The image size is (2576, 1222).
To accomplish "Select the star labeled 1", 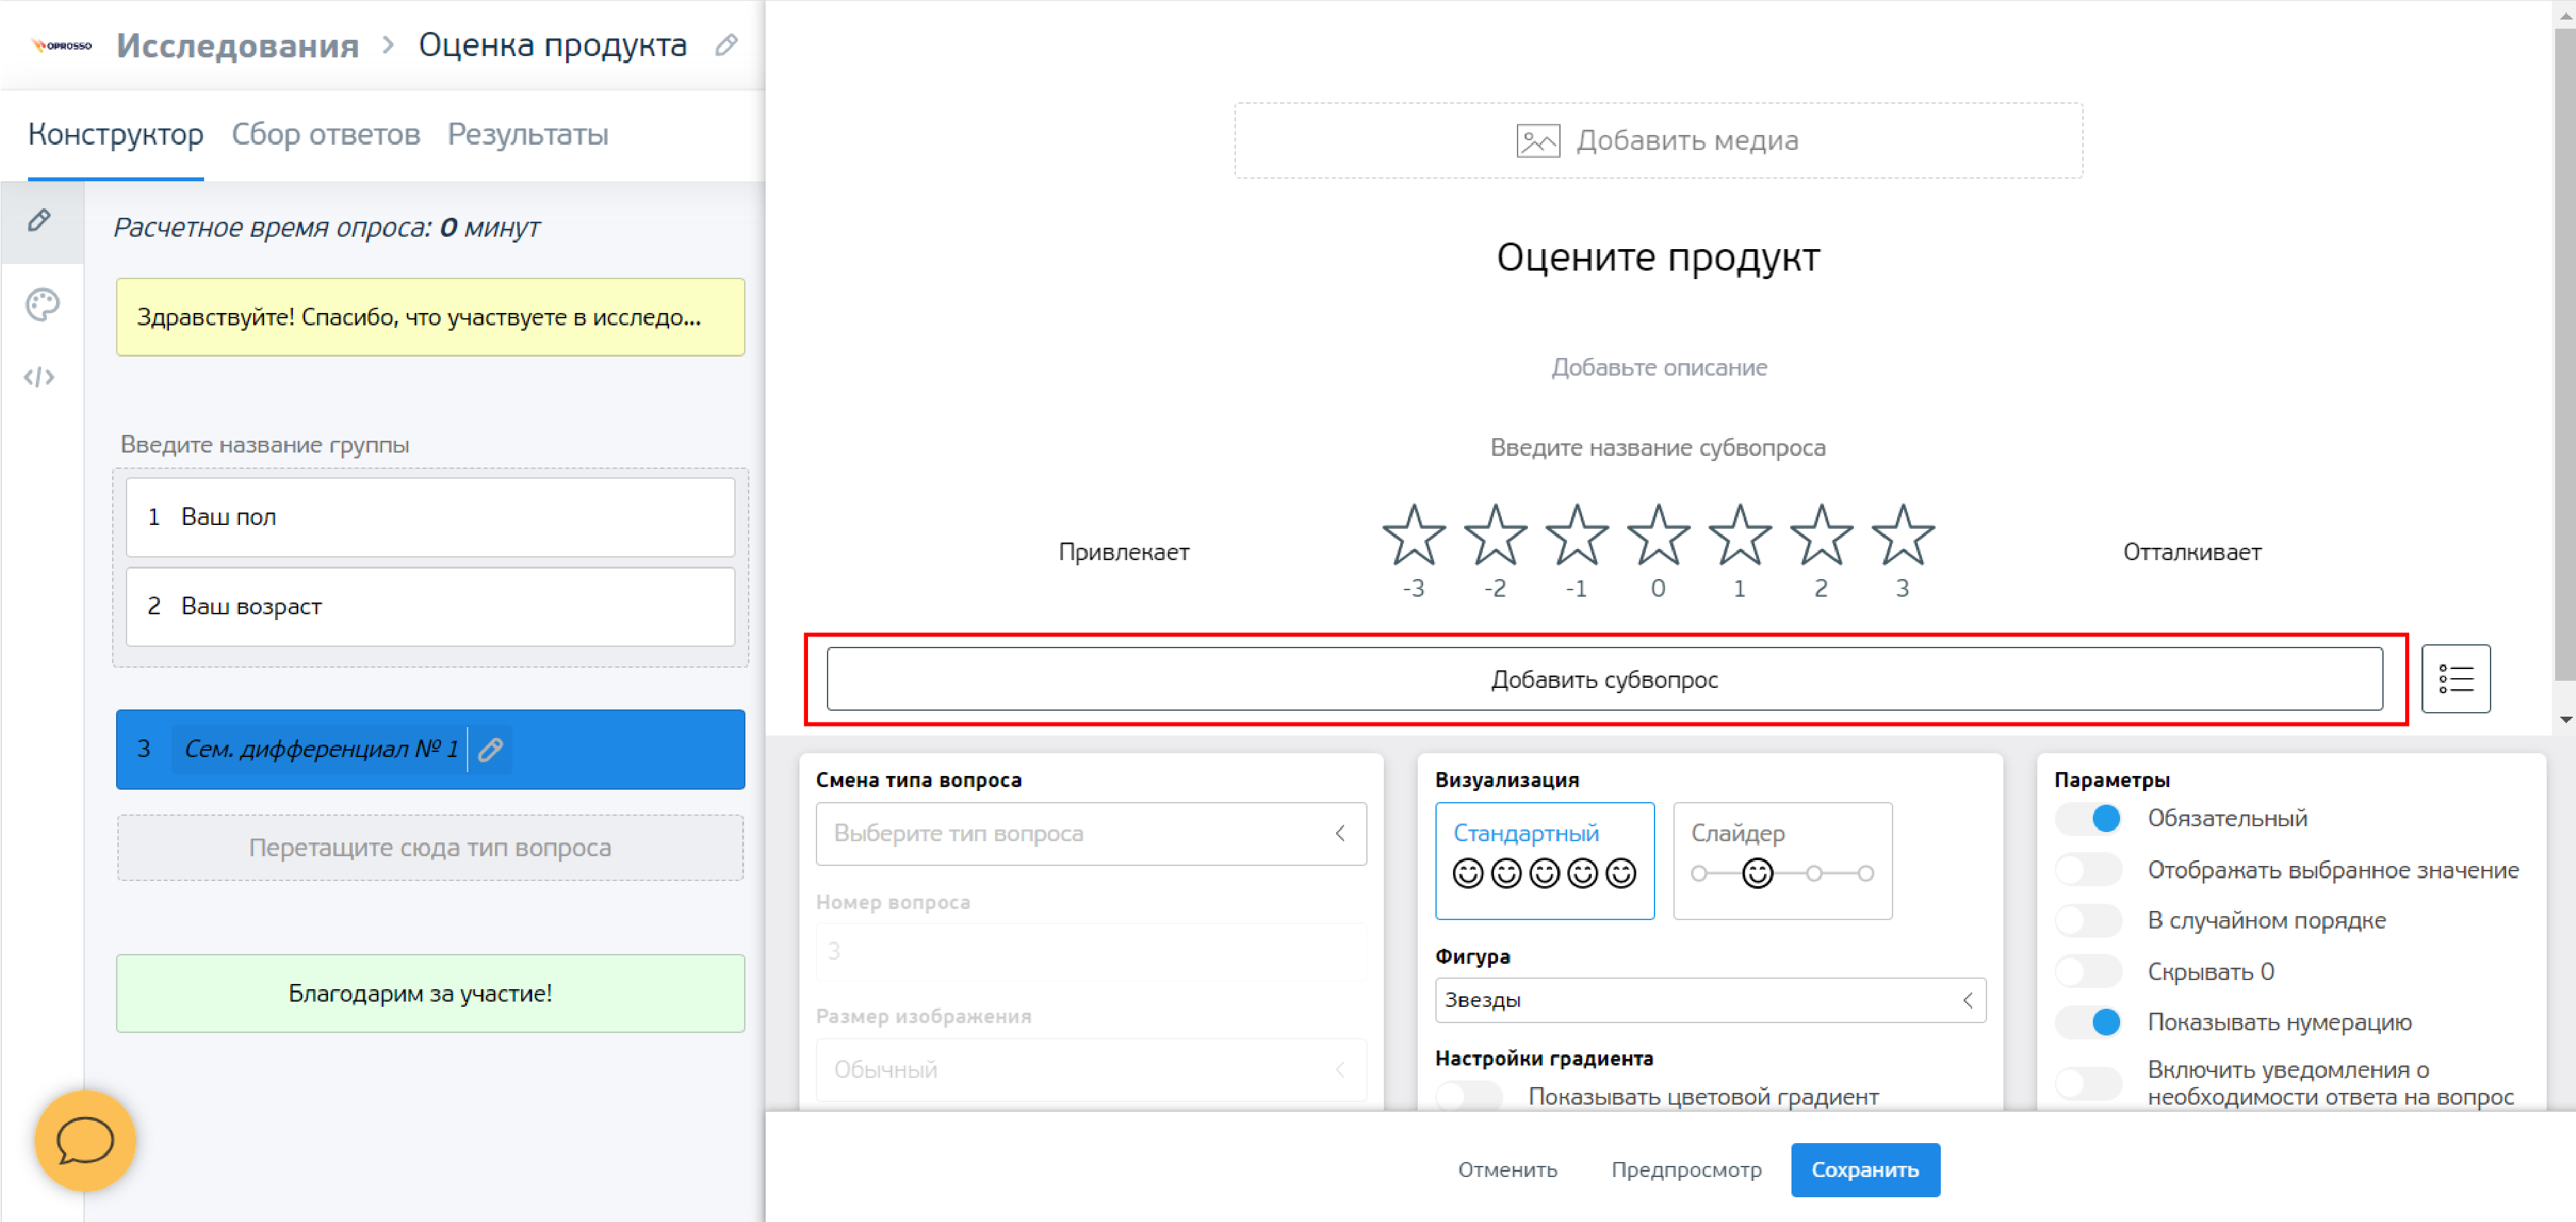I will (1740, 536).
